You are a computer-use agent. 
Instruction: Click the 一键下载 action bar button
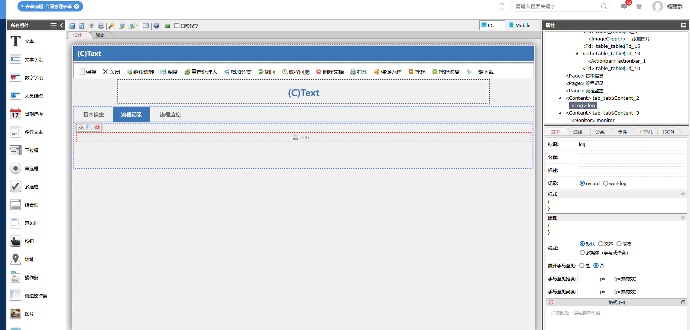pos(480,72)
